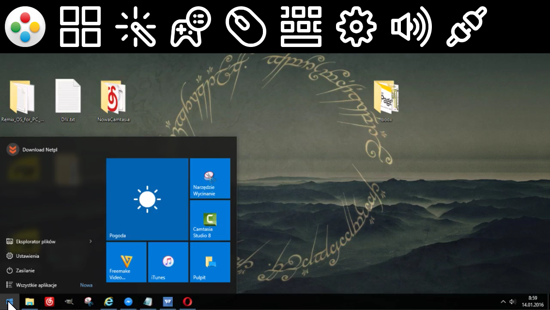Switch to the blue W writer app on the taskbar

pyautogui.click(x=168, y=302)
